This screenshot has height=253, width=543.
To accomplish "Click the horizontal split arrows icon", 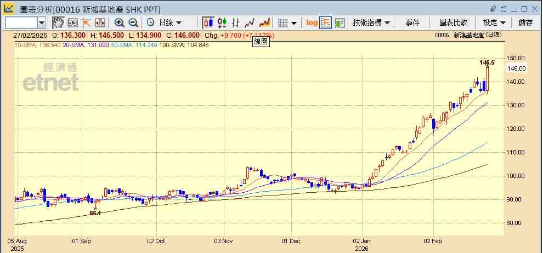I will click(100, 23).
